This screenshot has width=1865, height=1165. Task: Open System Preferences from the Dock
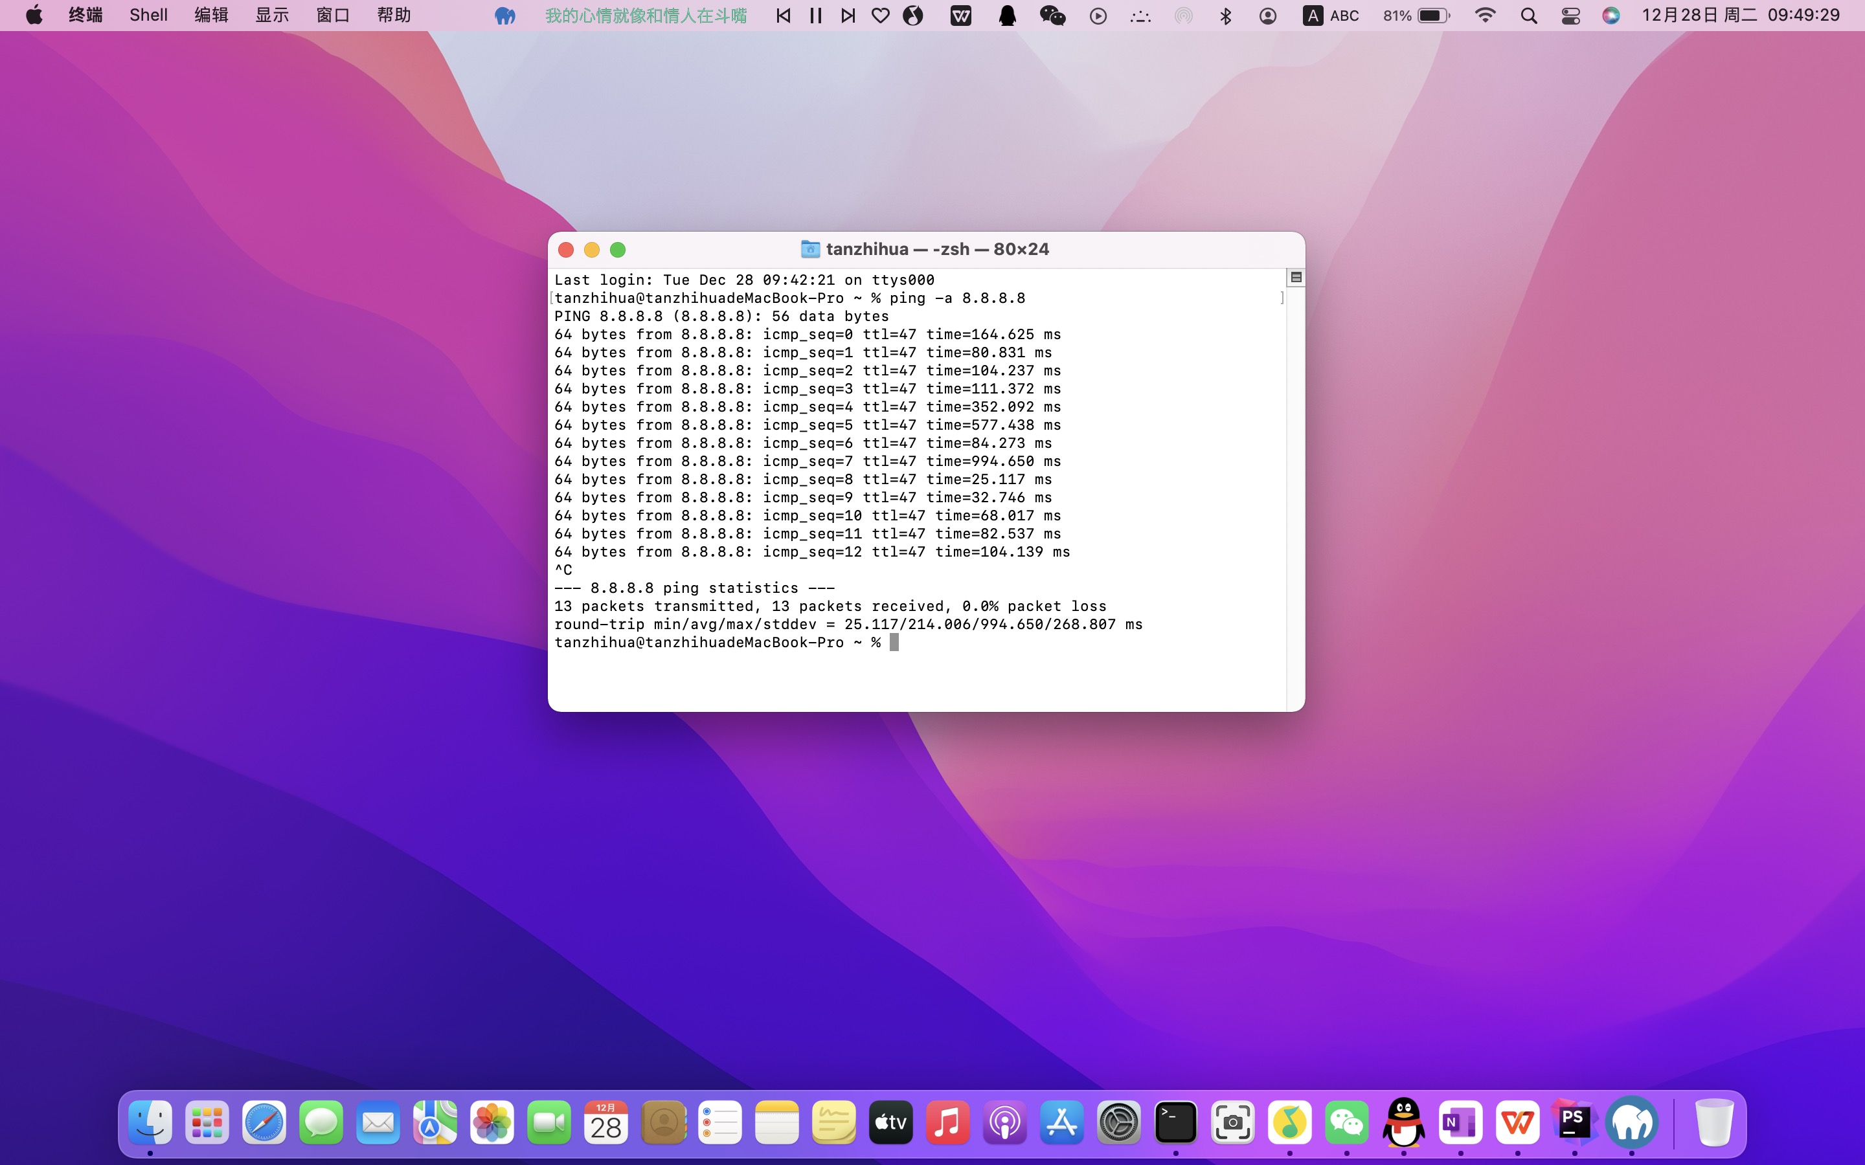(x=1118, y=1123)
